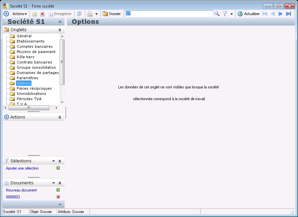
Task: Collapse the Actions section
Action: [x=60, y=117]
